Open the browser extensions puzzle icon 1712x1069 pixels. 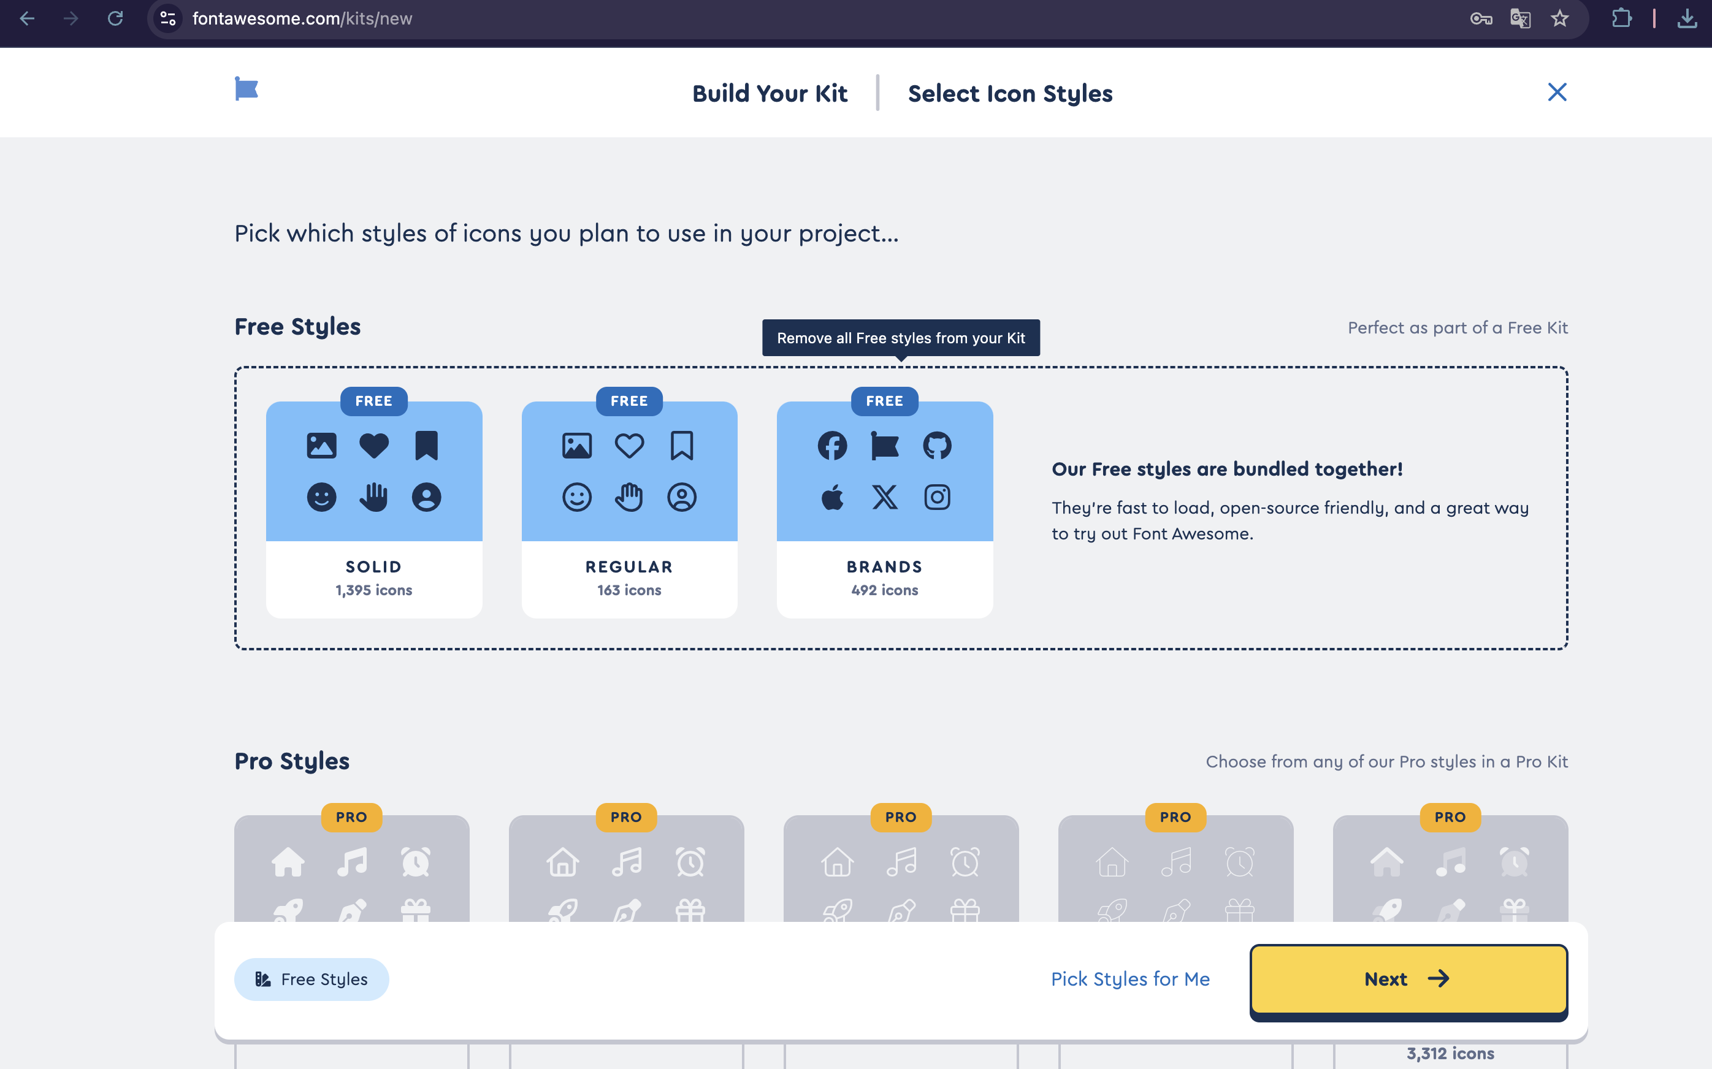pyautogui.click(x=1621, y=18)
